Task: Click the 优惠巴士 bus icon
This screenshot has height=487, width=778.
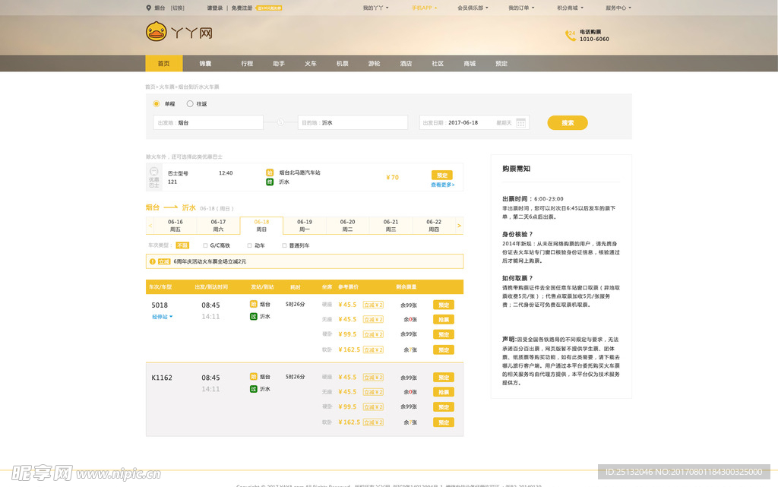Action: tap(154, 177)
